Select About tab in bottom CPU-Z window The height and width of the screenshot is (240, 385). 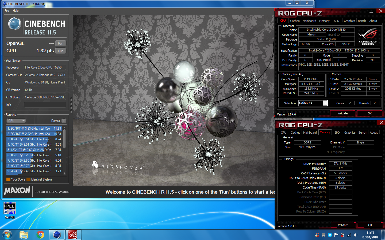coord(374,133)
